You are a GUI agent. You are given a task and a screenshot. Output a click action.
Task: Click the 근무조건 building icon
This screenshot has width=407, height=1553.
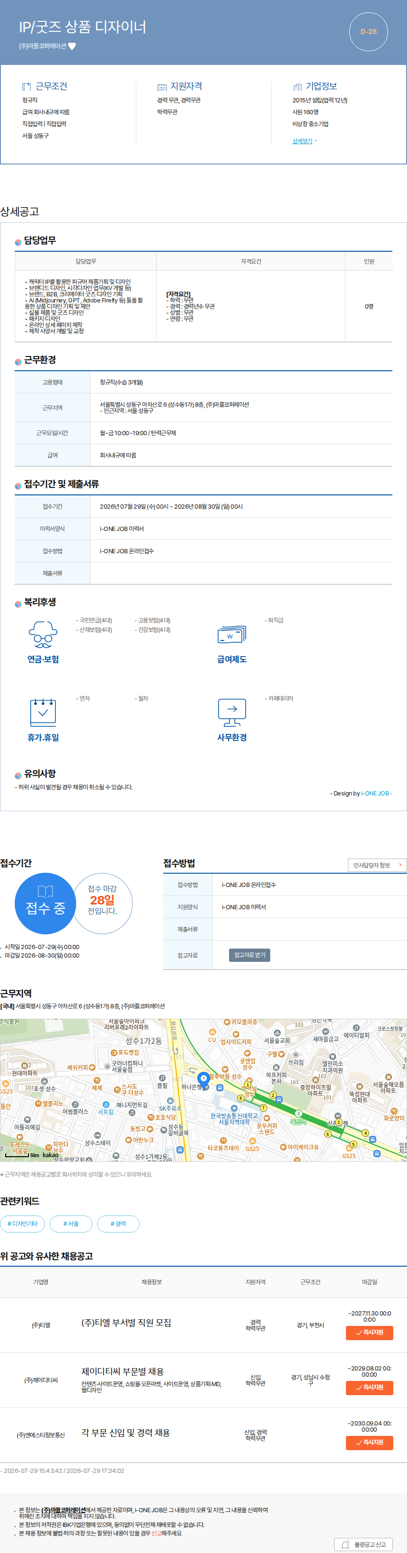pyautogui.click(x=27, y=87)
